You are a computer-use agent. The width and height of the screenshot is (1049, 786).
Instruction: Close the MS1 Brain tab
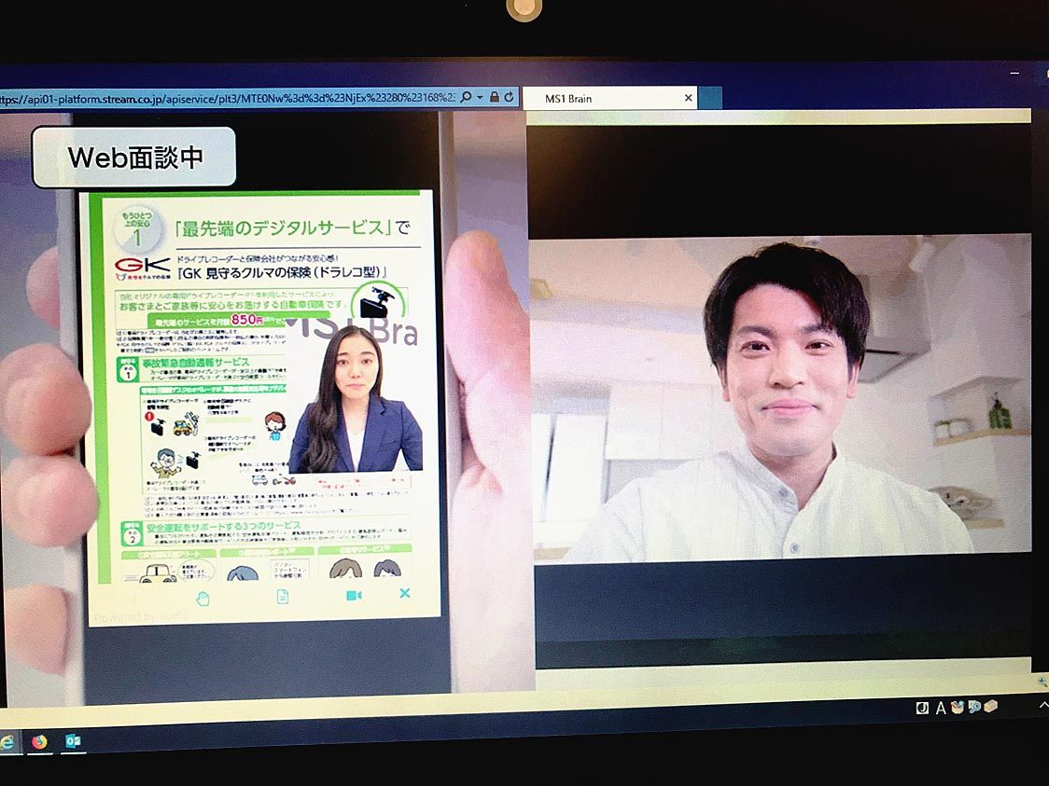[689, 98]
